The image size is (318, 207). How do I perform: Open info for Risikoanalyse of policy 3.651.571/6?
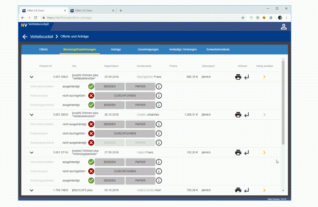click(159, 171)
